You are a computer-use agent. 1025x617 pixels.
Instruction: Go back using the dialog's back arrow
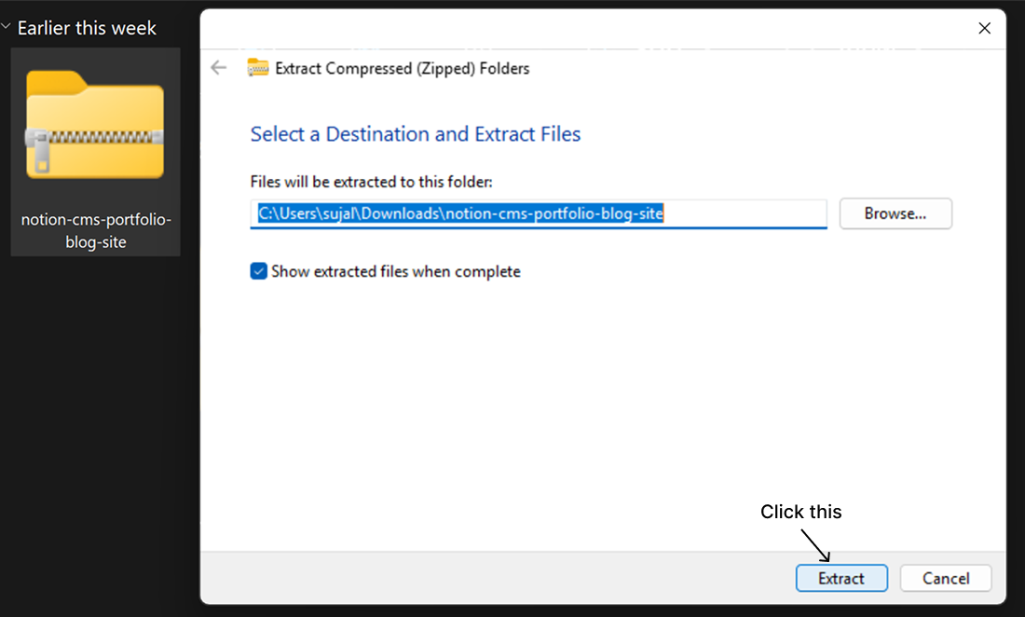pyautogui.click(x=218, y=67)
